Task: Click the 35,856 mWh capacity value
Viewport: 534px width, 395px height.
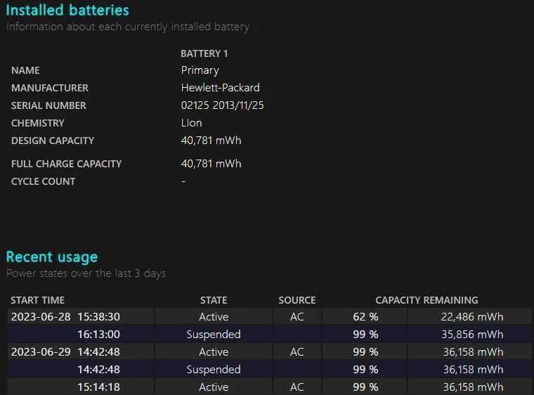Action: tap(473, 335)
